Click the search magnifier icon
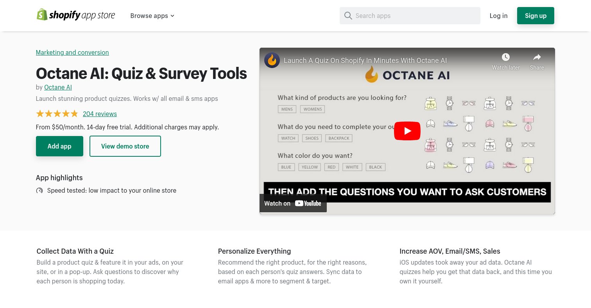Viewport: 591px width, 308px height. click(348, 16)
